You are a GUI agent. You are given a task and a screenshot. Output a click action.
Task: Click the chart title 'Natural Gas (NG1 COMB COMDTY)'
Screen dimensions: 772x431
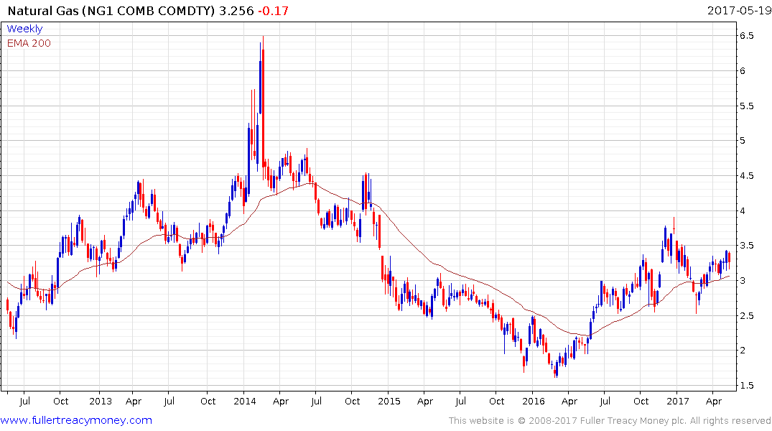click(x=111, y=11)
